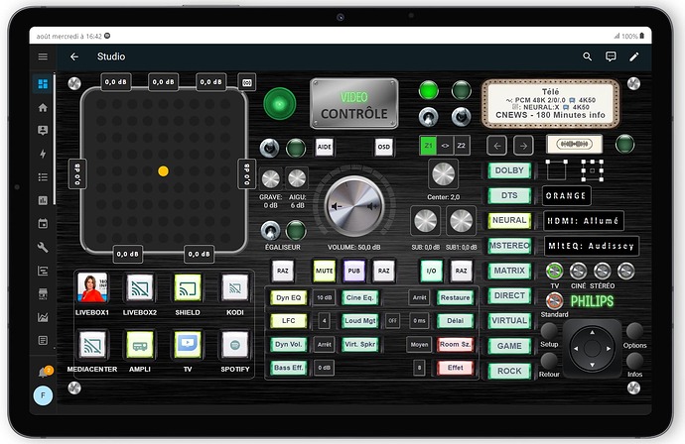Click the search magnifier icon
The width and height of the screenshot is (685, 444).
point(587,56)
